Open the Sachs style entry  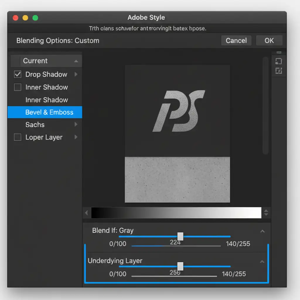35,125
